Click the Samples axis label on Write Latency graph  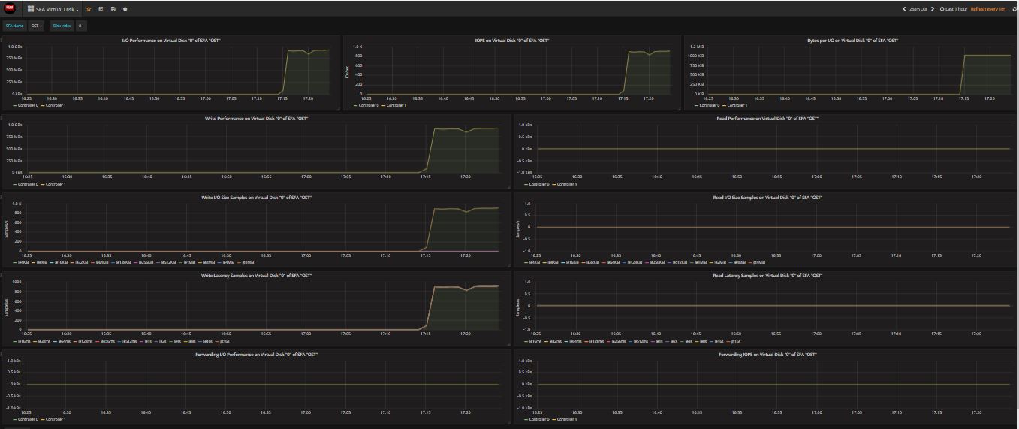coord(7,306)
